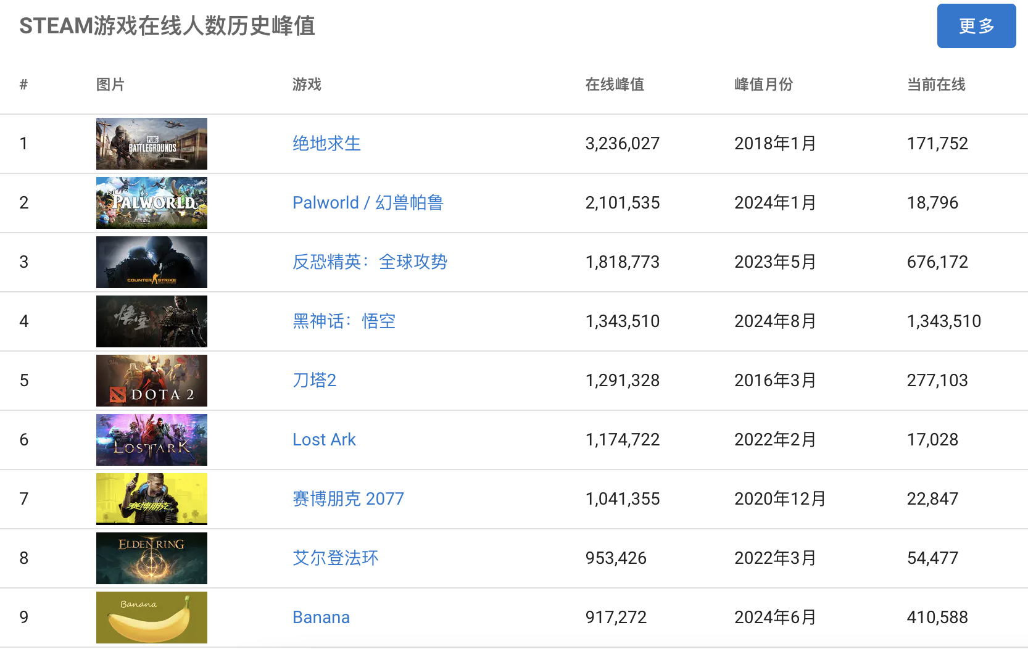Click peak month 2020年12月
The image size is (1028, 649).
[x=780, y=498]
